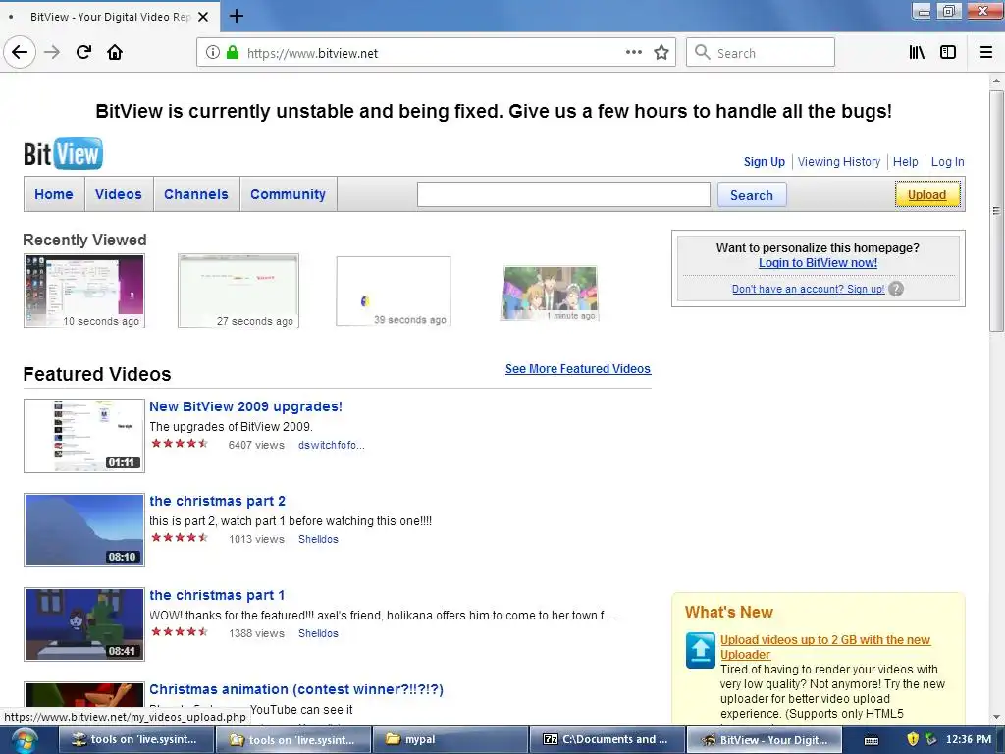Click the yellow Upload button

pyautogui.click(x=926, y=195)
